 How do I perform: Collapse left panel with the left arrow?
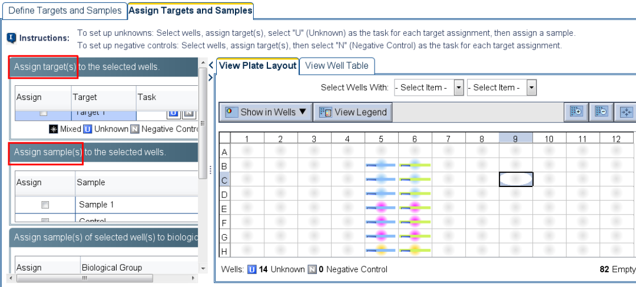[x=211, y=65]
